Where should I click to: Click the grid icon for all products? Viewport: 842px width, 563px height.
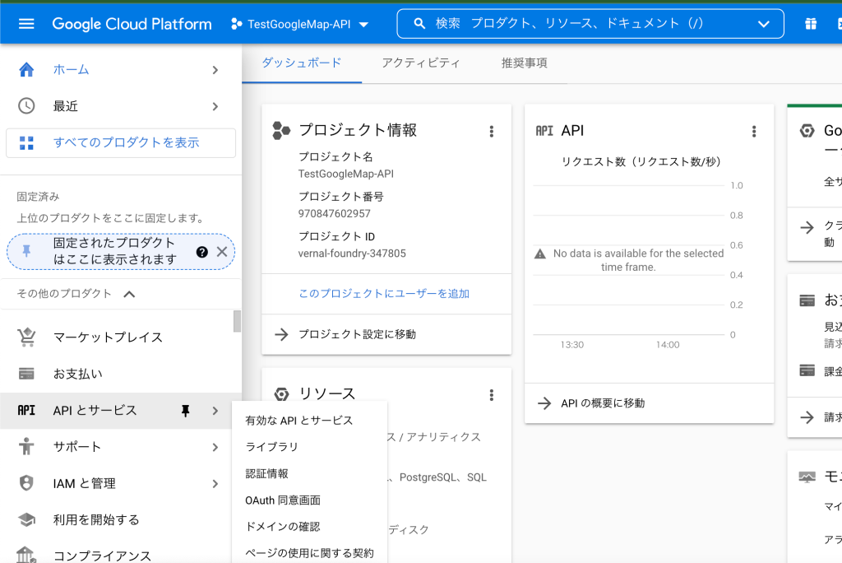pos(26,142)
